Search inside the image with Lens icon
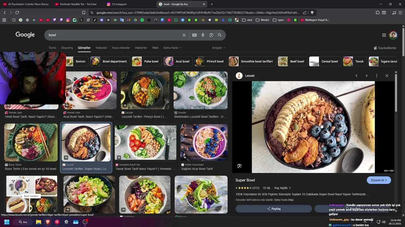 tap(239, 166)
